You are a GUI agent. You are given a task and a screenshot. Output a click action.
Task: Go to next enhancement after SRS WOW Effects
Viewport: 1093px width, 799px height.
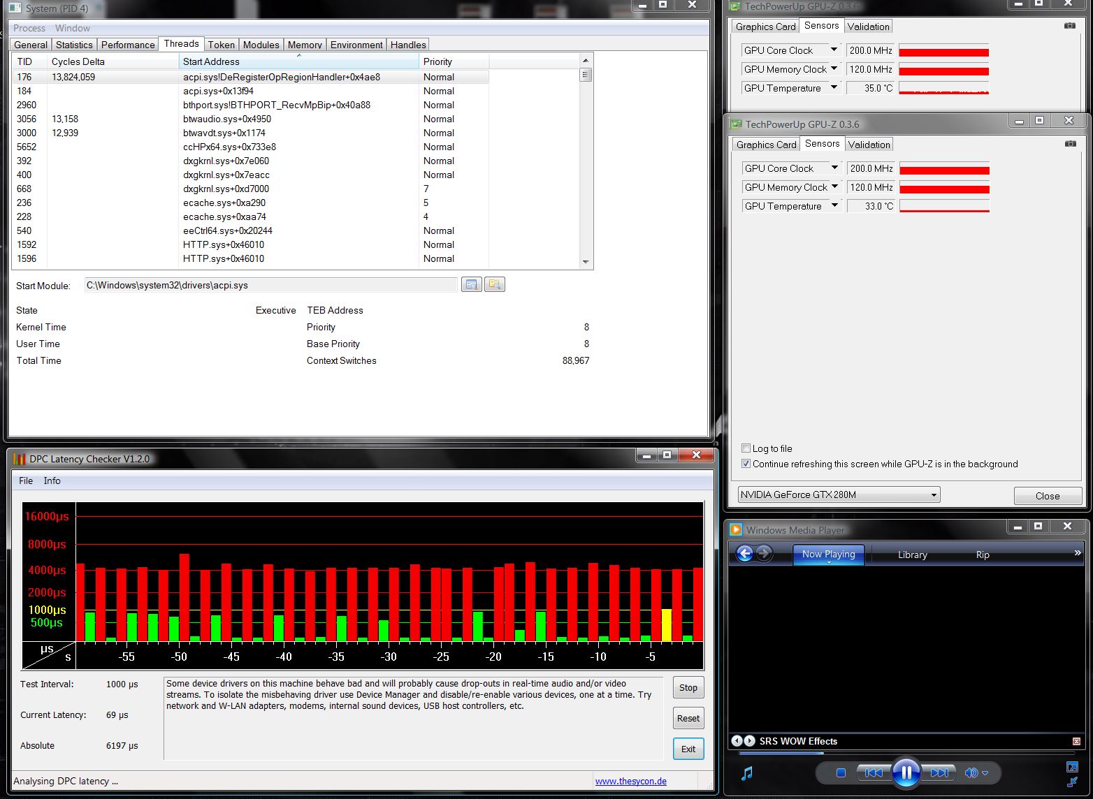coord(749,741)
